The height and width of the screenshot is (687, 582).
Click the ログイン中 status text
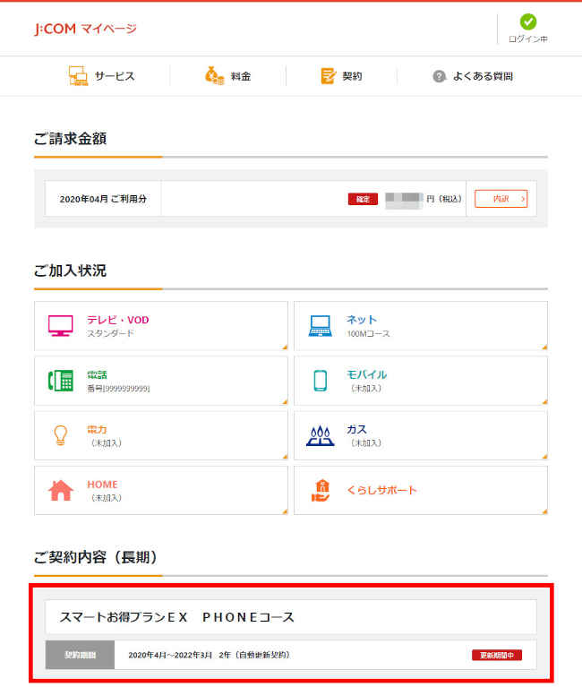[527, 39]
